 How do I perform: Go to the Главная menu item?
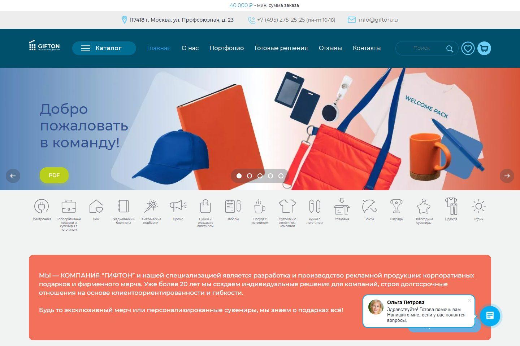(159, 48)
